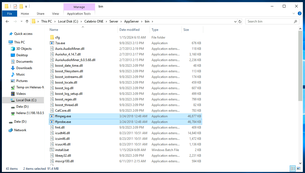The height and width of the screenshot is (173, 305).
Task: Click the Back arrow navigation button
Action: pos(7,21)
